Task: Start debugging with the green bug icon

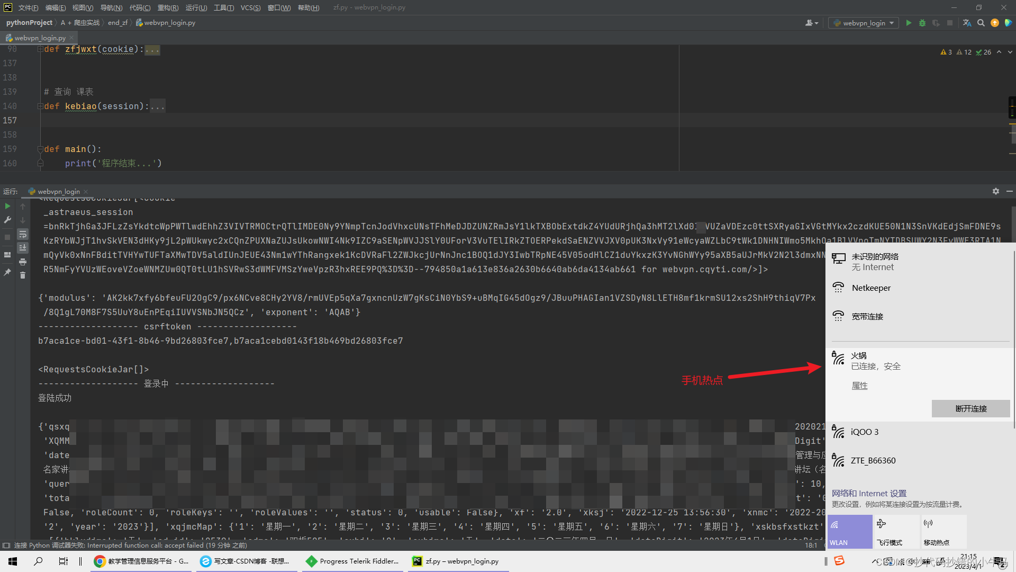Action: click(x=922, y=23)
